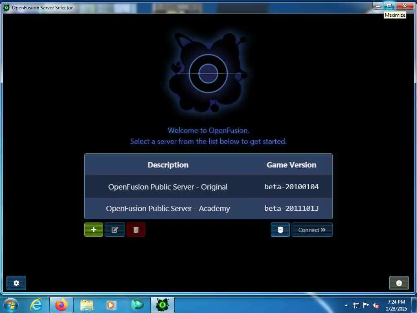Click the Description column header
417x313 pixels.
168,165
